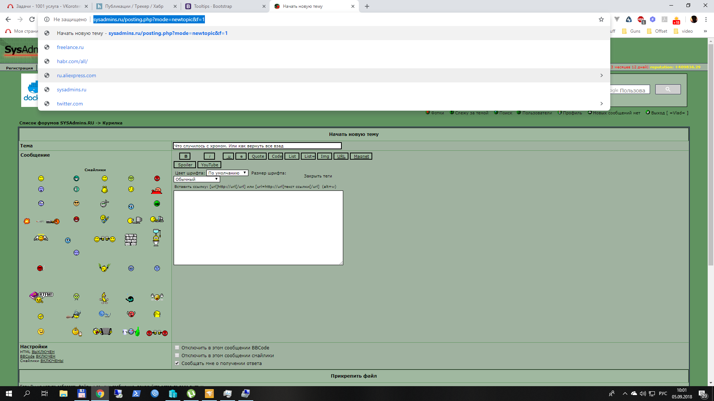Select the freelance.ru suggestion
The height and width of the screenshot is (401, 714).
[x=324, y=47]
